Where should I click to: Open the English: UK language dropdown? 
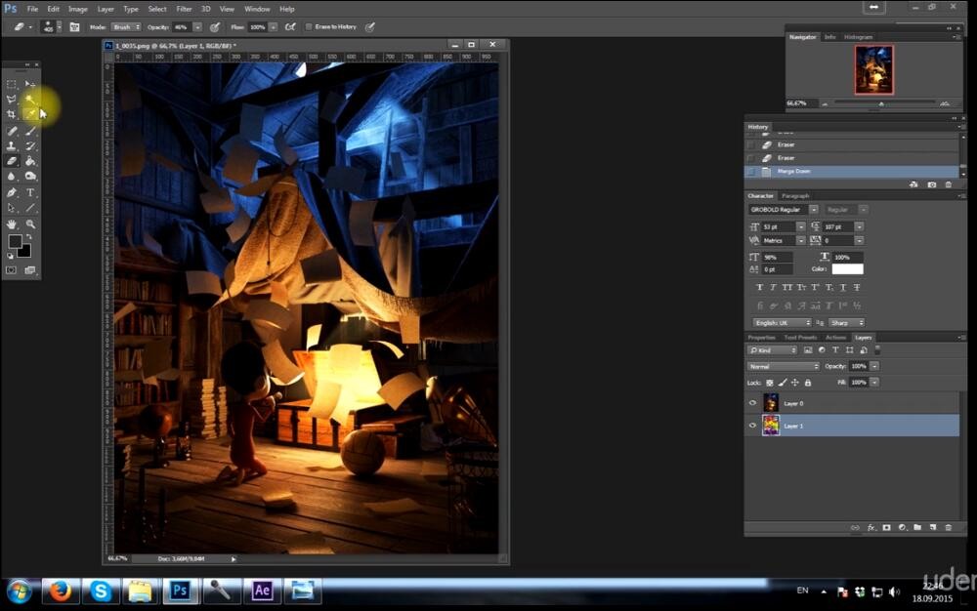point(782,323)
